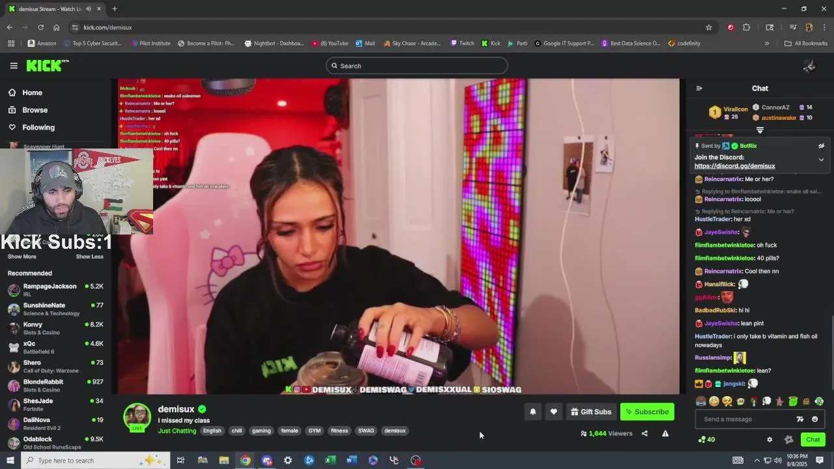This screenshot has width=834, height=469.
Task: Open the discord.gg/demisux link
Action: (x=734, y=166)
